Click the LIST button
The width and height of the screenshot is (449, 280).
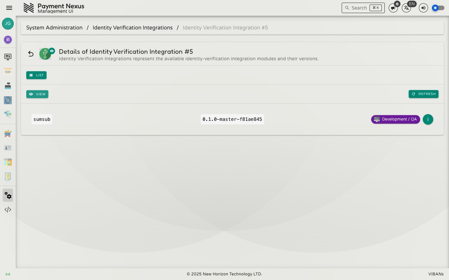click(x=36, y=75)
